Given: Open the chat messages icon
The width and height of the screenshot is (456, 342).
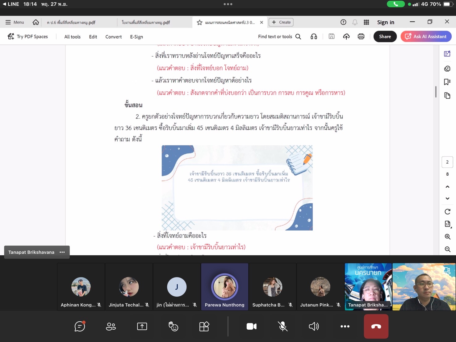Looking at the screenshot, I should (80, 326).
